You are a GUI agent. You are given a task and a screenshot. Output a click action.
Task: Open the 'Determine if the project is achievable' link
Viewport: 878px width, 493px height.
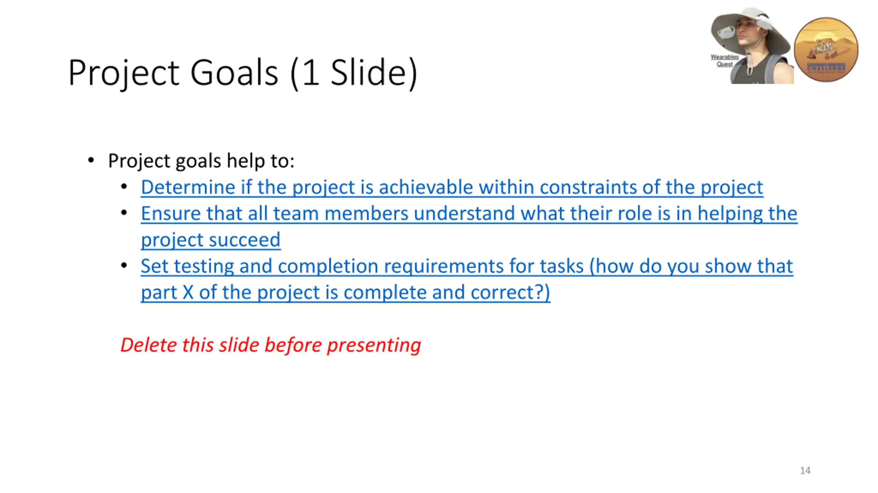(x=452, y=187)
